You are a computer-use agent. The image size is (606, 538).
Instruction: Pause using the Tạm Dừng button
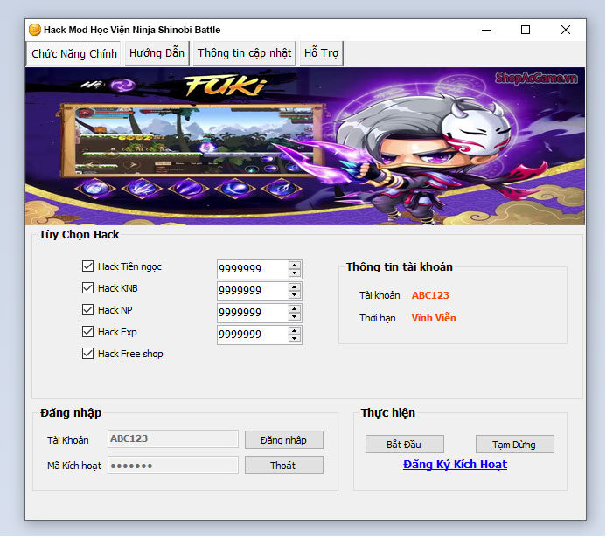click(513, 445)
